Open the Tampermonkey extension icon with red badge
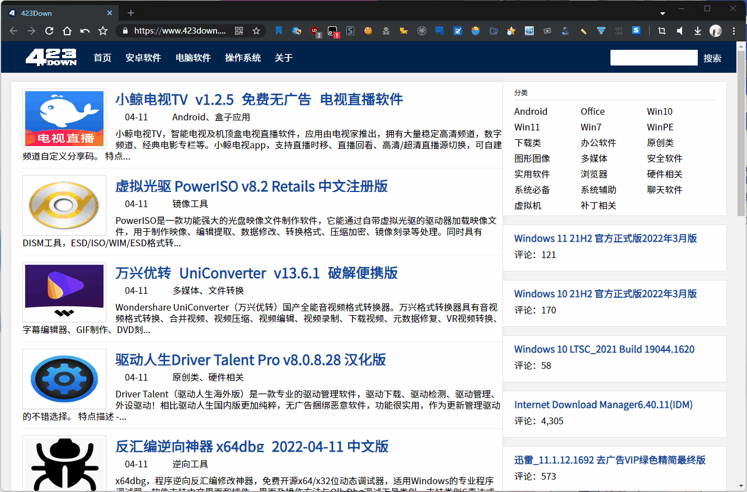 point(333,31)
